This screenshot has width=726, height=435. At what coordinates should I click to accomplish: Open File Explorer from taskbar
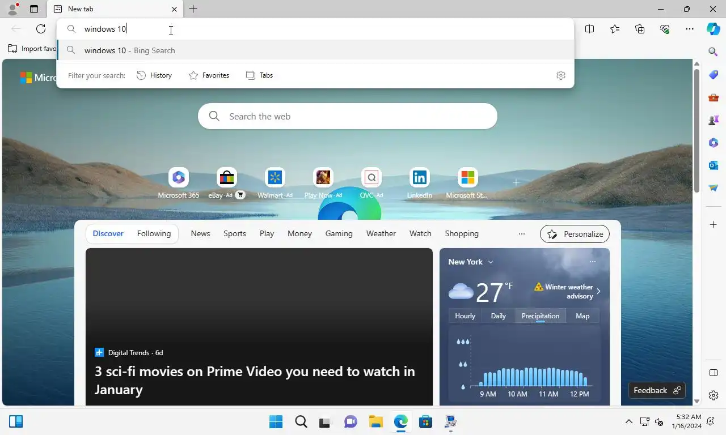(x=376, y=421)
